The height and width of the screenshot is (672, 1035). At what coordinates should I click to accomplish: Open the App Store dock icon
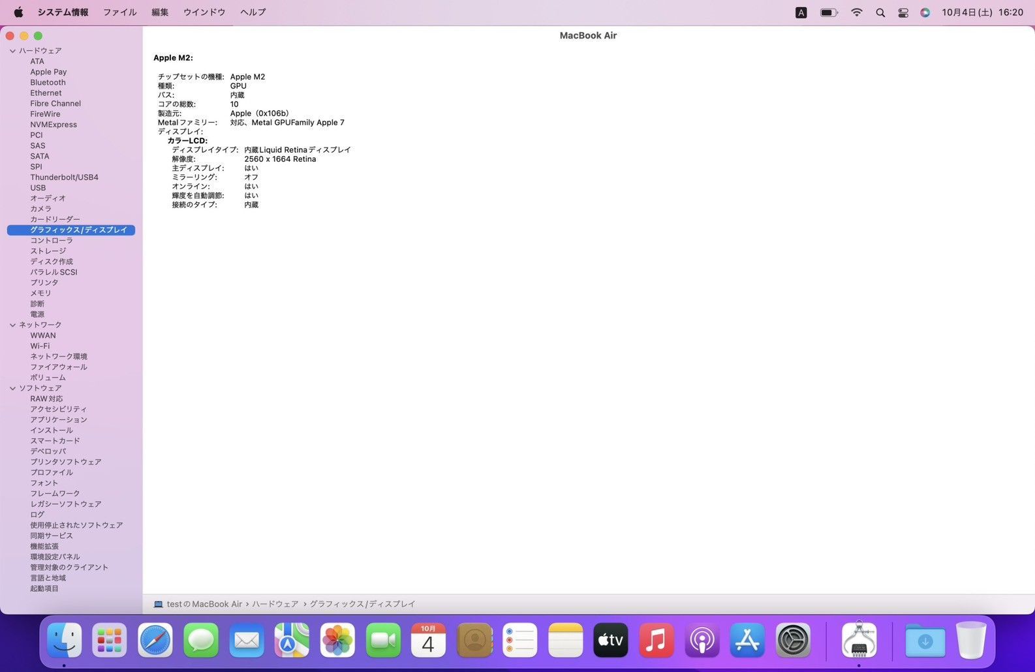click(x=747, y=641)
